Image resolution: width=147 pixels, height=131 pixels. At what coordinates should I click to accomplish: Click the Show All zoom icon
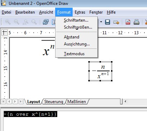[x=34, y=22]
